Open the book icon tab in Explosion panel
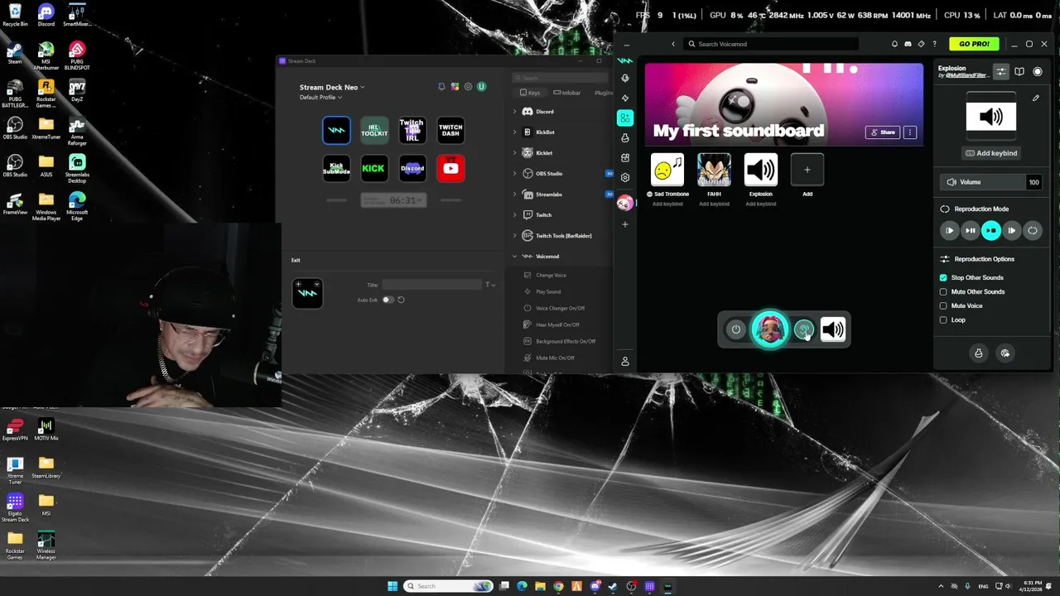The width and height of the screenshot is (1060, 596). click(1019, 72)
